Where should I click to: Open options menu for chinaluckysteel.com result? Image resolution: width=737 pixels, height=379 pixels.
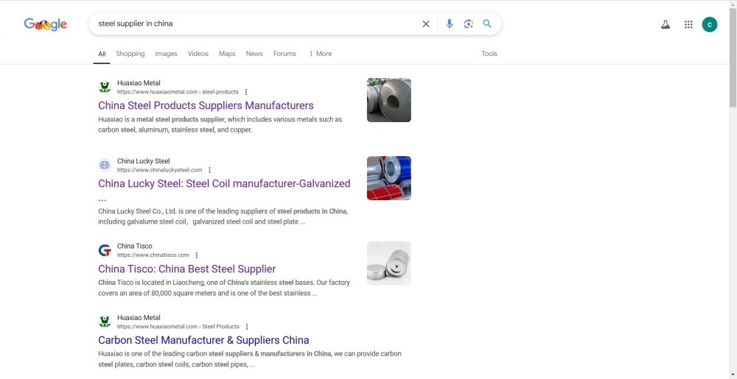(x=209, y=170)
